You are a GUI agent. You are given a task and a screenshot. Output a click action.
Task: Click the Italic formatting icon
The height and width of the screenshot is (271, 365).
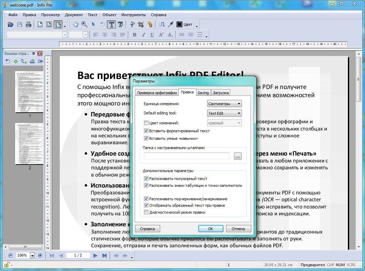point(143,35)
